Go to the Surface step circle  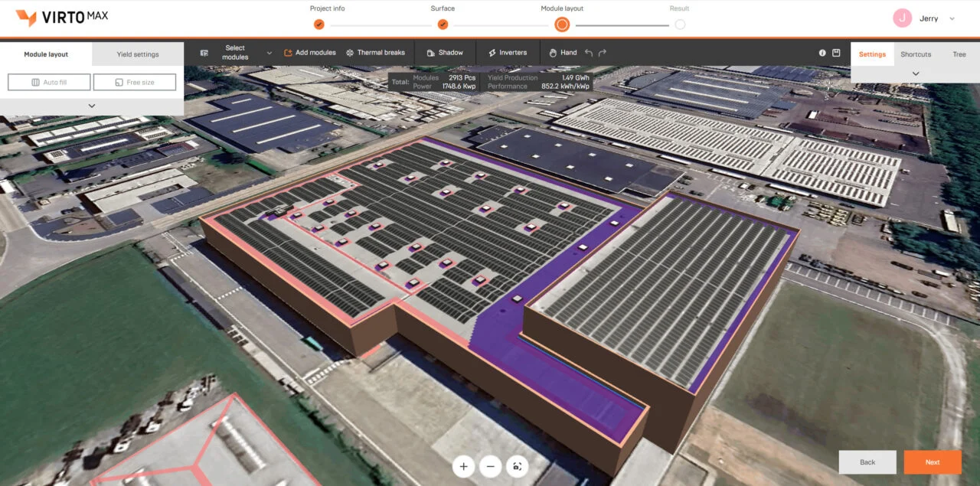click(443, 24)
